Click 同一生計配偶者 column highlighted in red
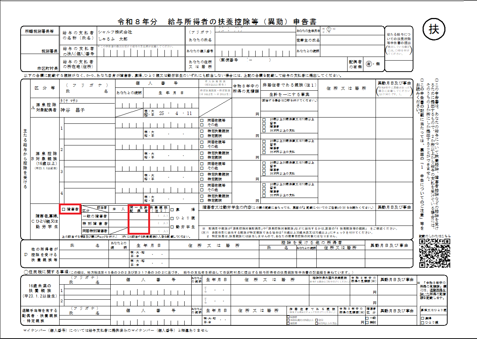The height and width of the screenshot is (339, 477). click(x=138, y=220)
